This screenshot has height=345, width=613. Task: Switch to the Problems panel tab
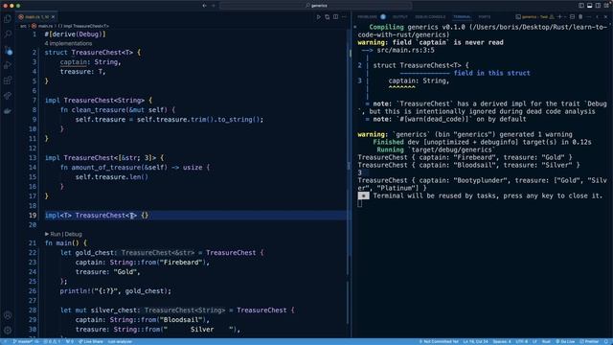pyautogui.click(x=372, y=17)
